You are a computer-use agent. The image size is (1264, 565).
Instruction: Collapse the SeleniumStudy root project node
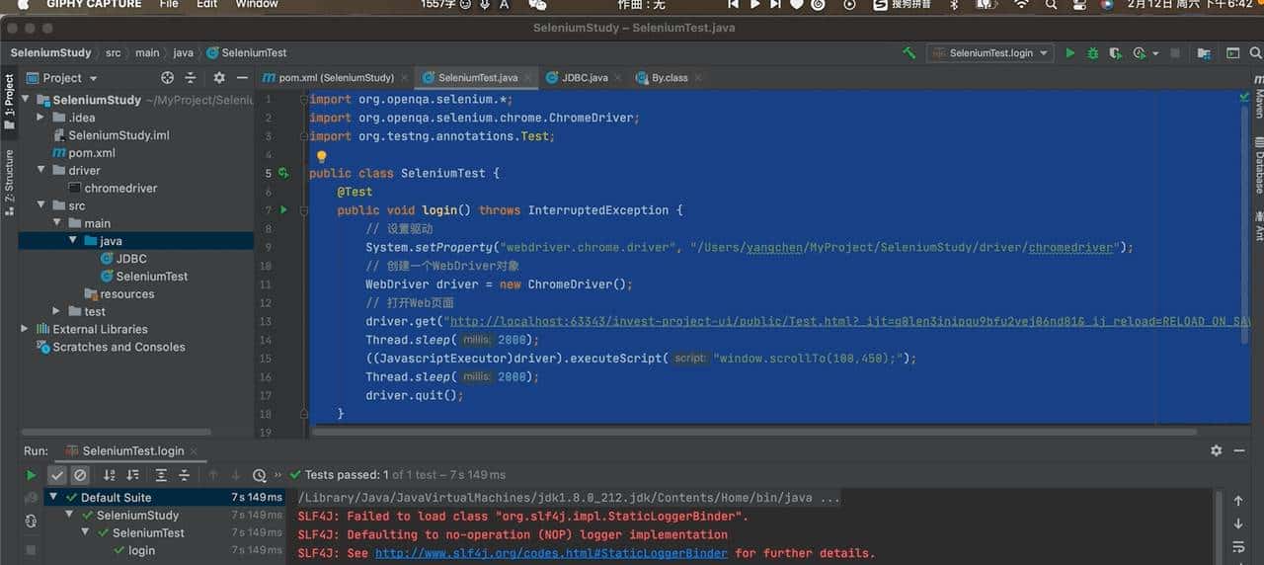click(x=27, y=100)
